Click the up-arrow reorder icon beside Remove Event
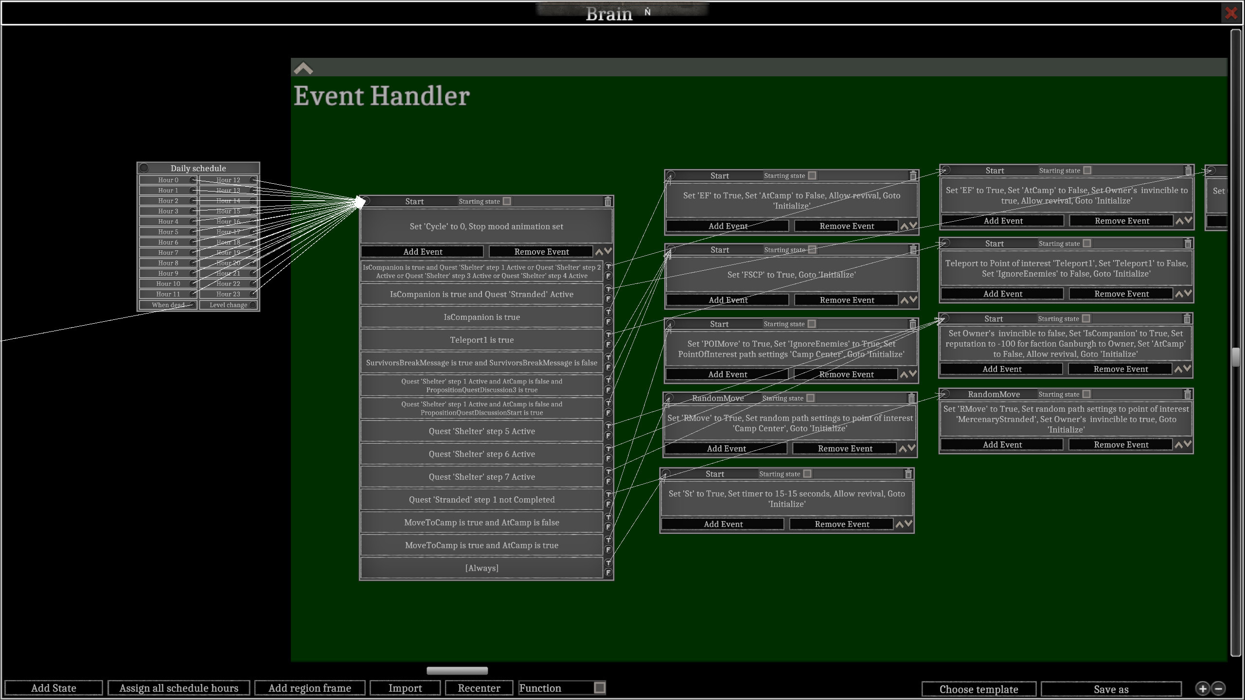 (599, 250)
